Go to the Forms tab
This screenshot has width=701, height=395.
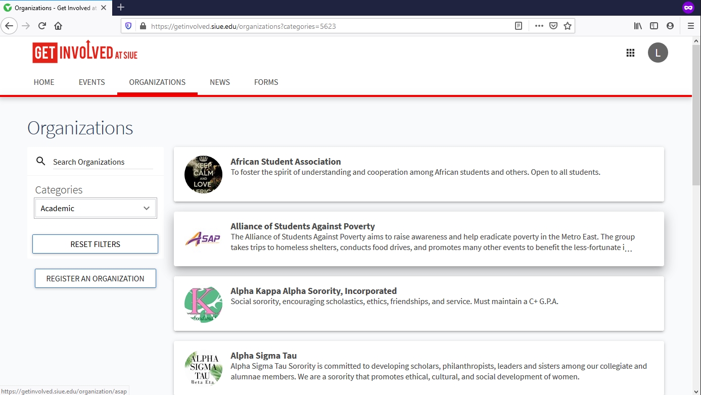(x=266, y=82)
